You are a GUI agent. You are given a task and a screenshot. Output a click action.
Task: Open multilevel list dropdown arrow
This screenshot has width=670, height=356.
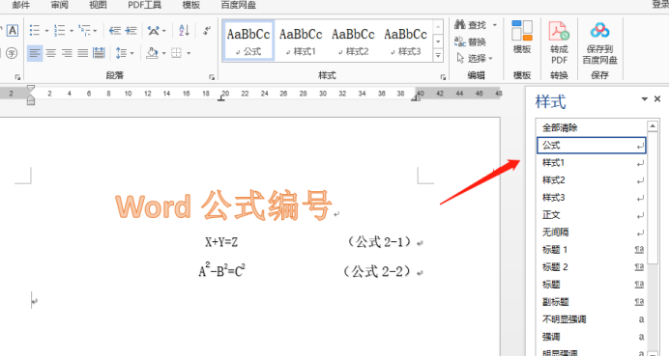(x=95, y=31)
